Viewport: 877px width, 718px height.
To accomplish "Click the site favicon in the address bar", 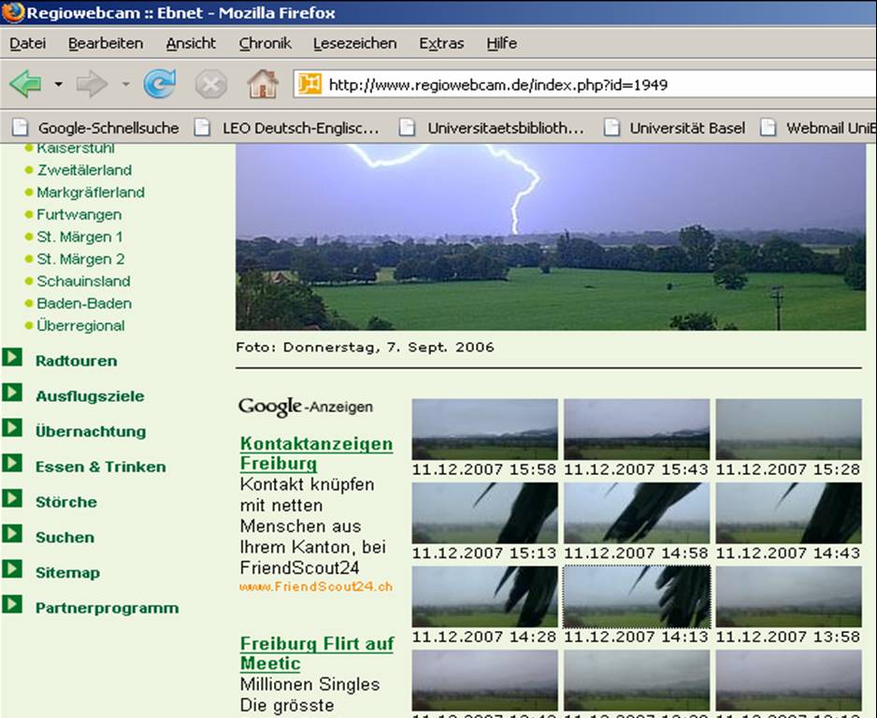I will pyautogui.click(x=309, y=85).
